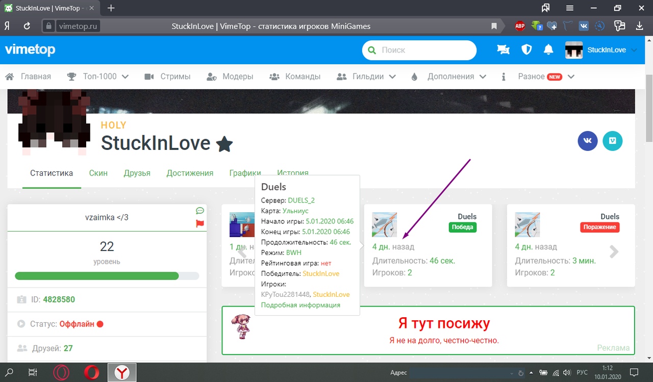
Task: Switch to the Скин tab
Action: click(x=98, y=173)
